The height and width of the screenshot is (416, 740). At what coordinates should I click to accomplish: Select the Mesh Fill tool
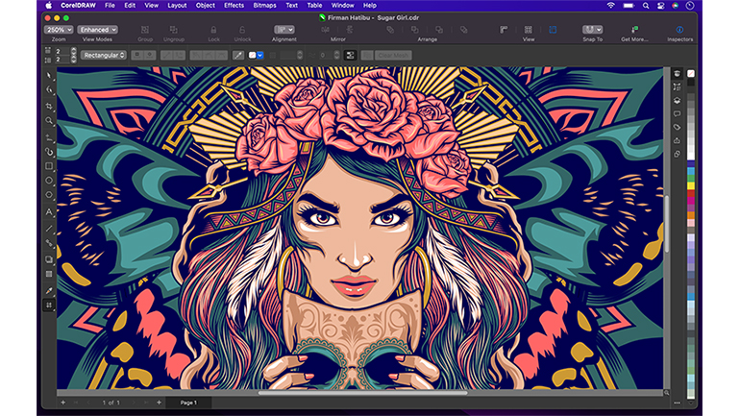[49, 305]
